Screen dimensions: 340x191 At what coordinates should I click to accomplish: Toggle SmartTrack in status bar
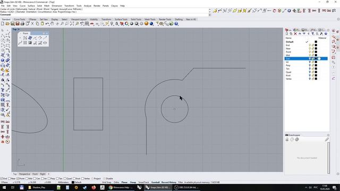143,183
